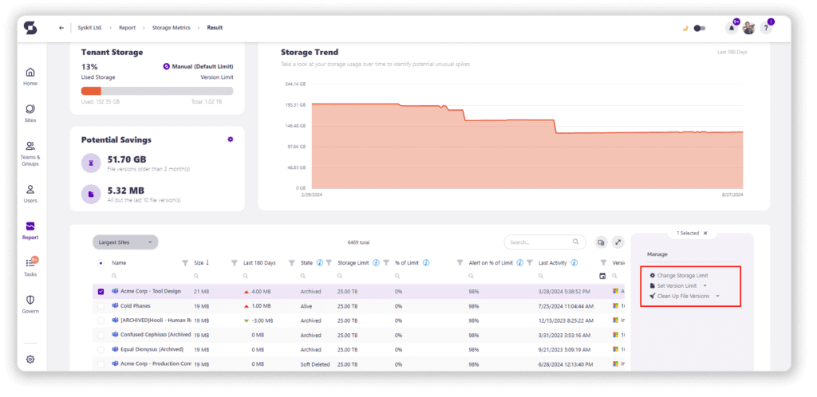Image resolution: width=817 pixels, height=397 pixels.
Task: Open the Acme Corp - Tool Design site link
Action: pos(151,291)
